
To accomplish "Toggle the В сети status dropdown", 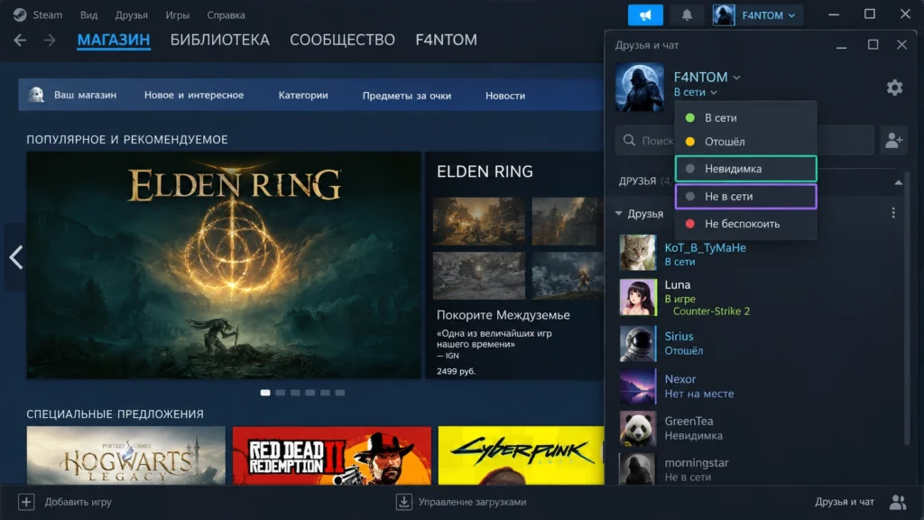I will pyautogui.click(x=696, y=93).
